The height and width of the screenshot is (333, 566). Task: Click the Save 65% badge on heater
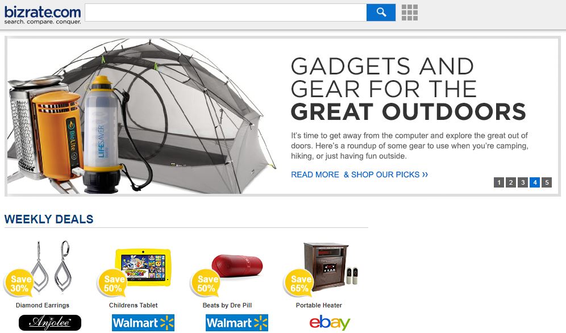[x=299, y=284]
